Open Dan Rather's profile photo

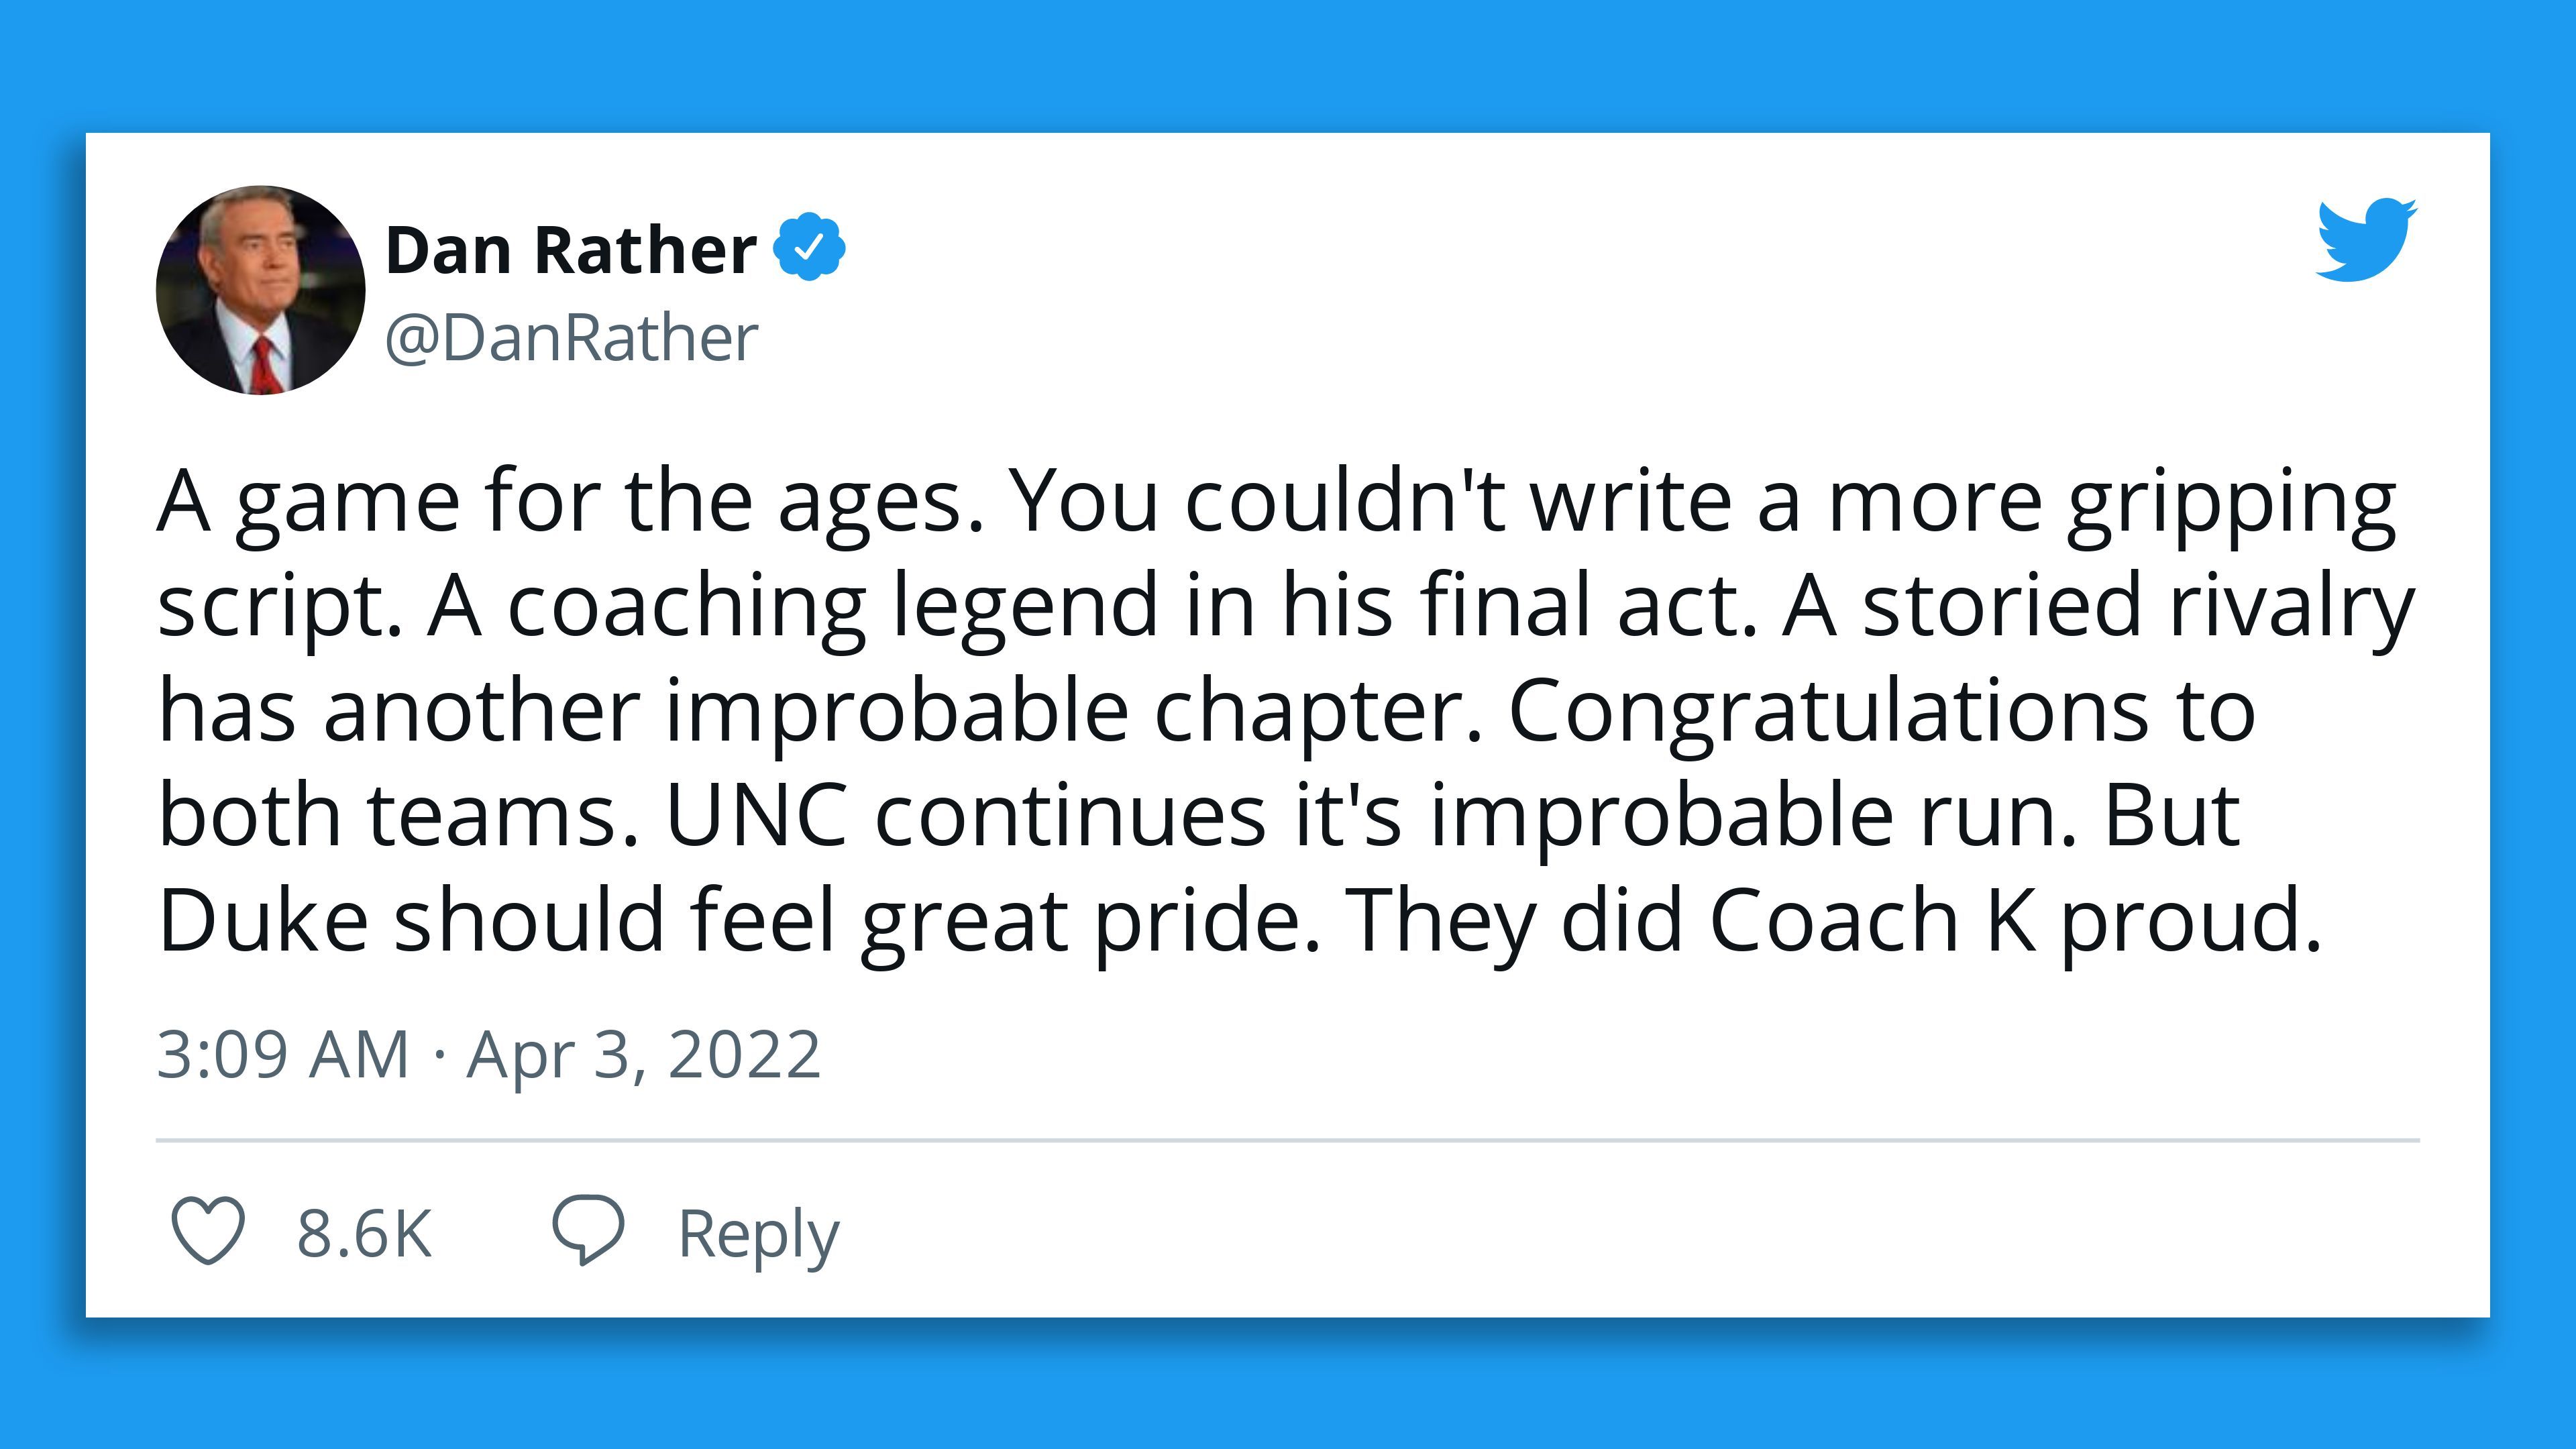coord(261,290)
